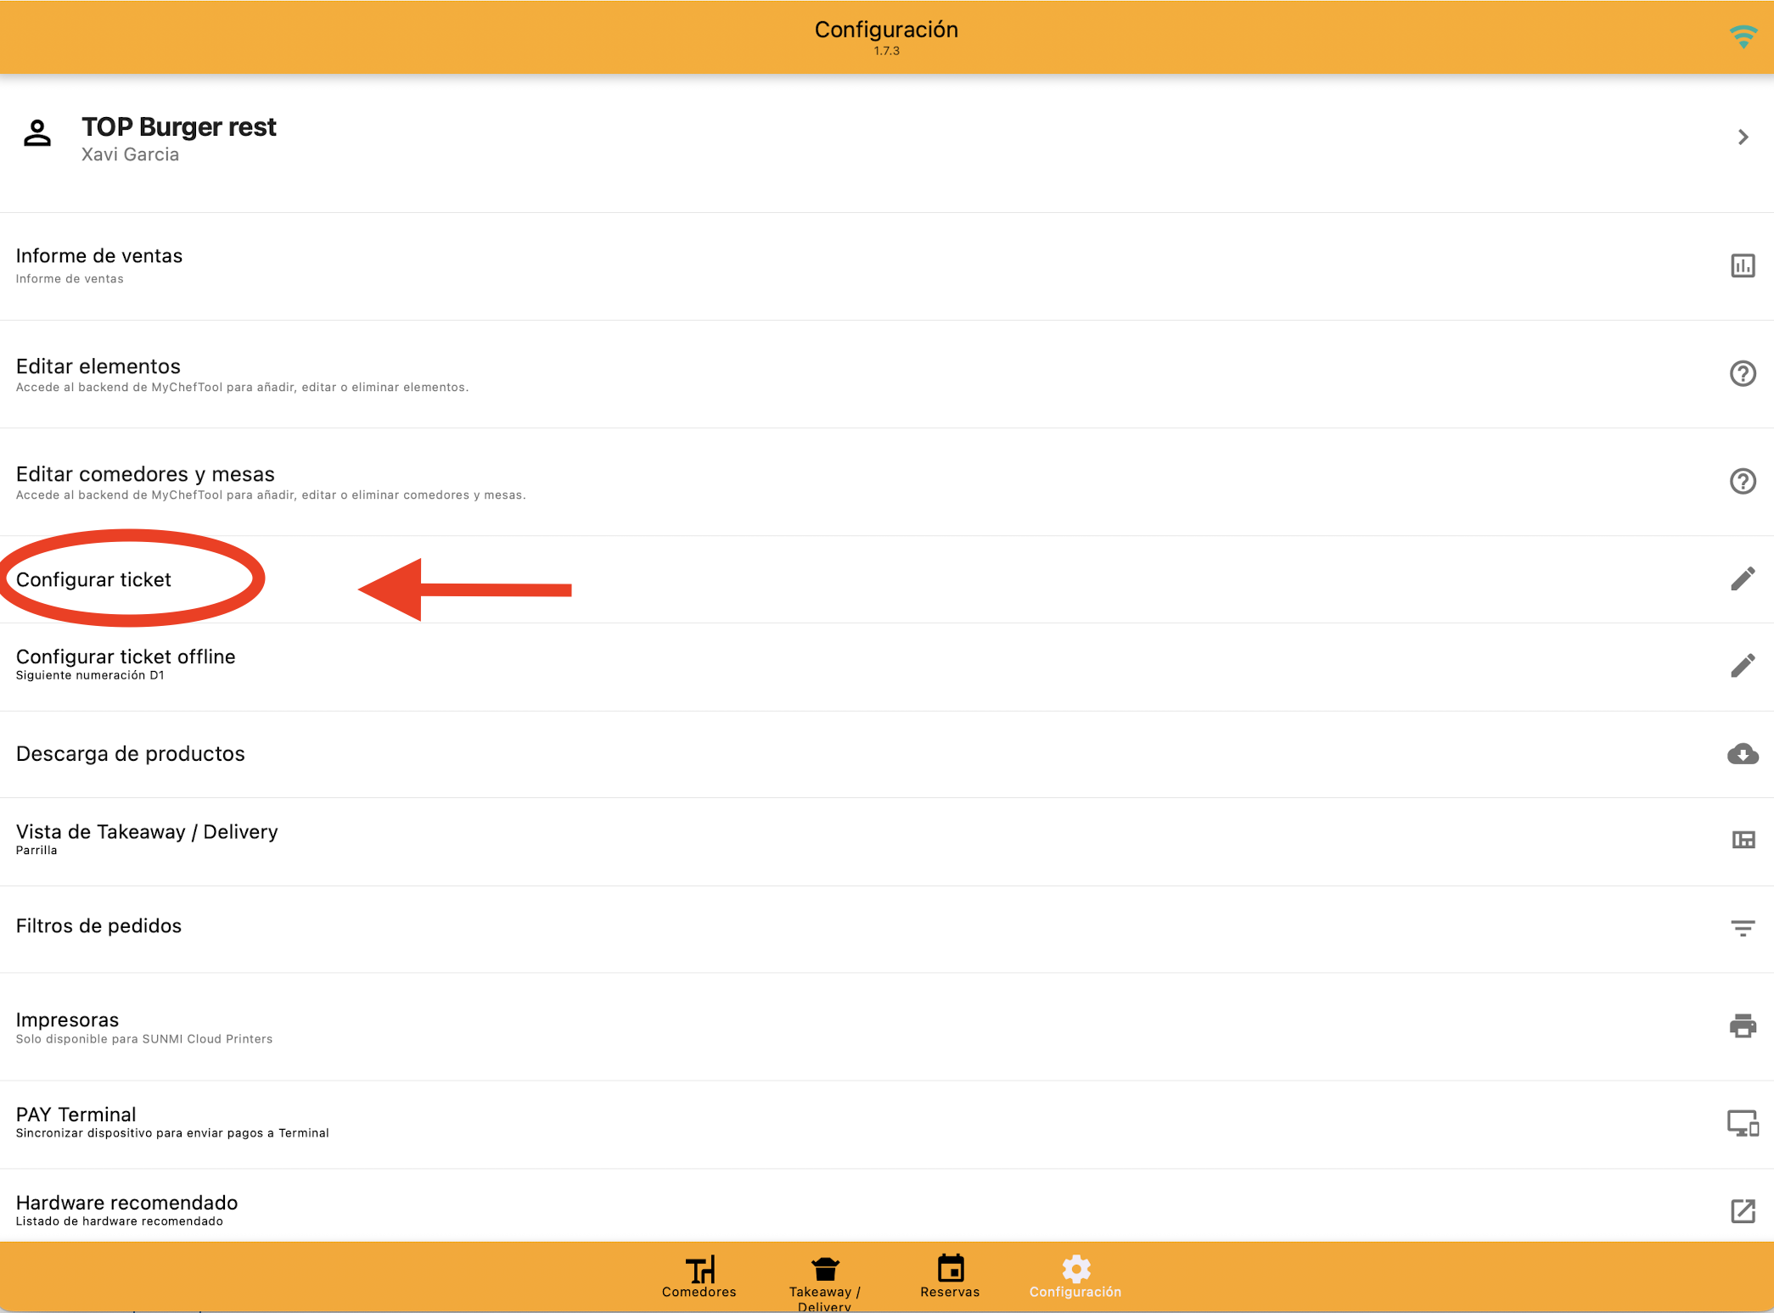The image size is (1774, 1313).
Task: Open Descarga de productos entry
Action: (131, 753)
